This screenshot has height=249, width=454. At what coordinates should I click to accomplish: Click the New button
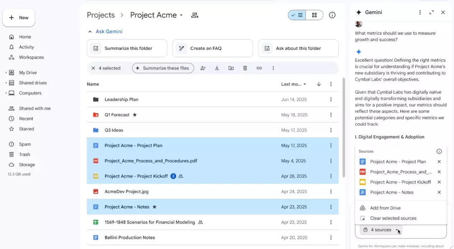(19, 18)
